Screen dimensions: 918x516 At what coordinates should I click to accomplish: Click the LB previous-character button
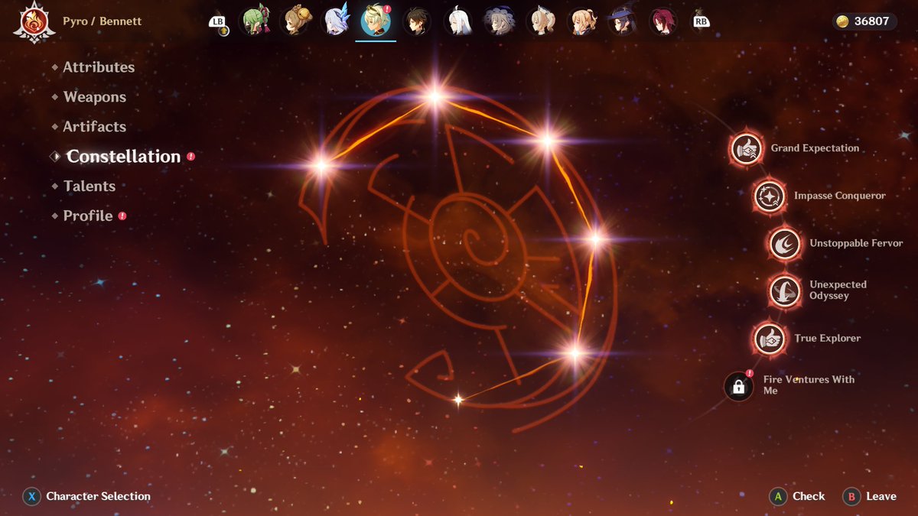(x=218, y=22)
